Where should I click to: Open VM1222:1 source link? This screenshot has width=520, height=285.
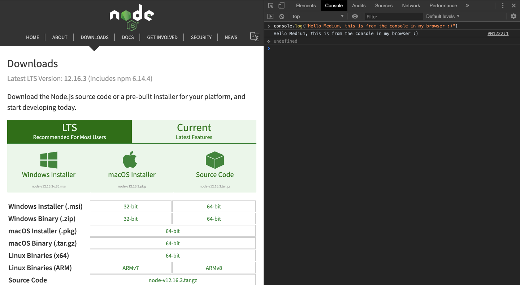pyautogui.click(x=498, y=34)
